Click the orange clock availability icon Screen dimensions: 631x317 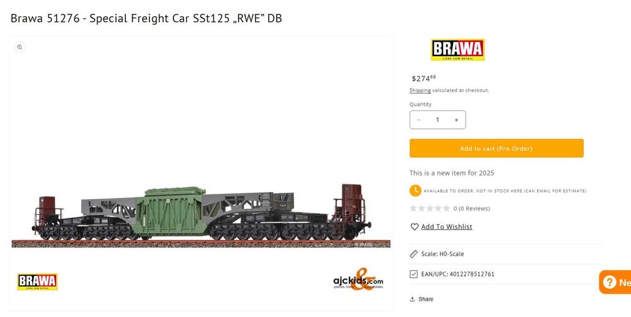pyautogui.click(x=415, y=191)
